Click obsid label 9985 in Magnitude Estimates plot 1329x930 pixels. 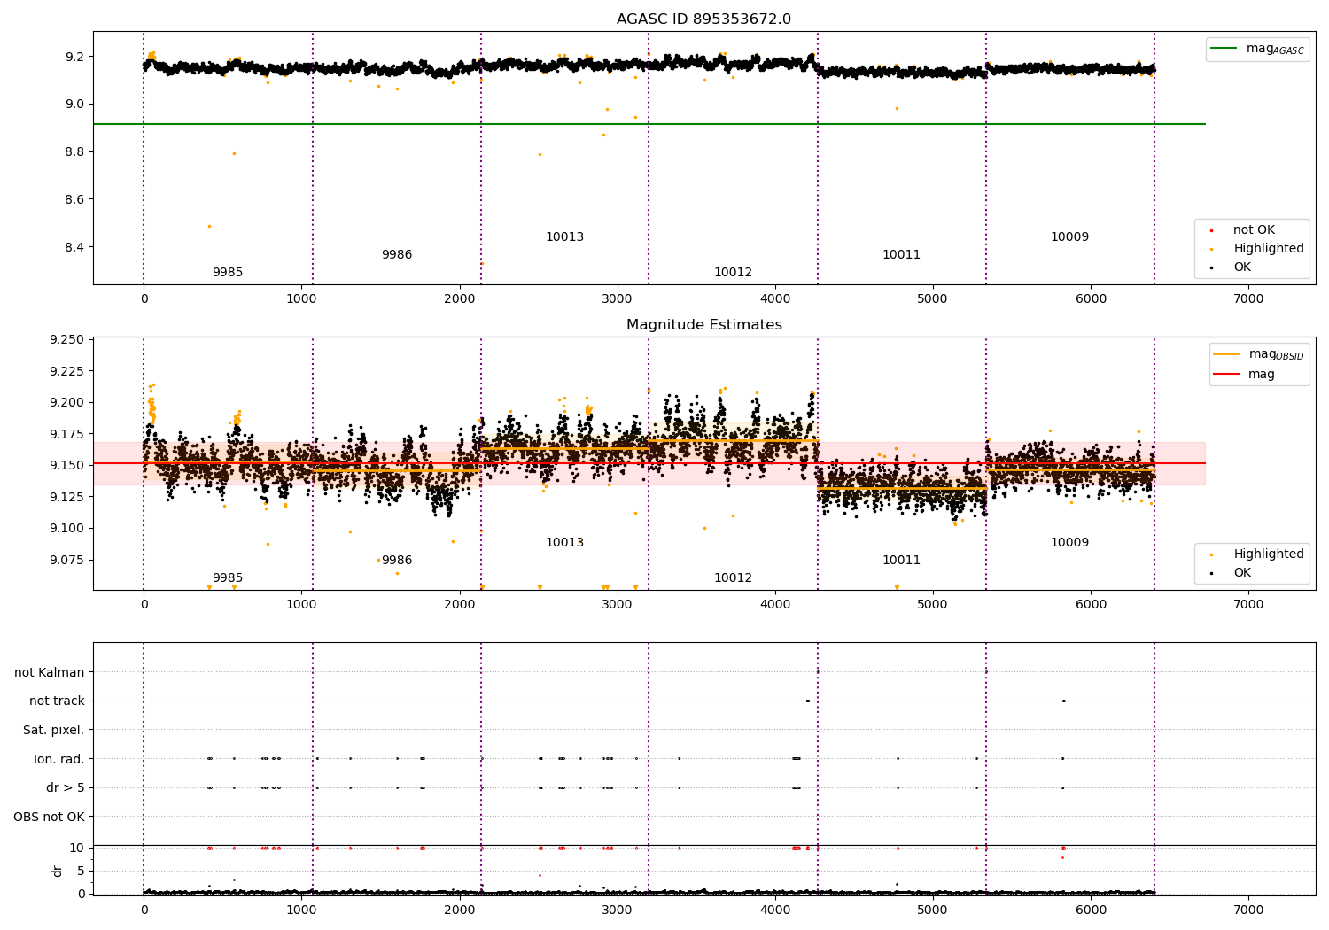(x=228, y=578)
